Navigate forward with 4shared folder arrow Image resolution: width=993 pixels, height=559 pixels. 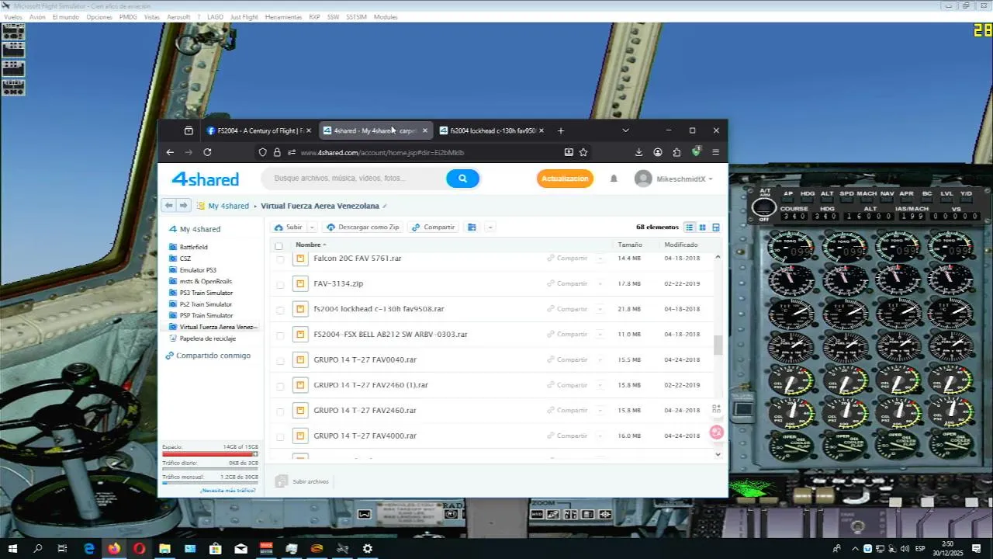(x=183, y=206)
